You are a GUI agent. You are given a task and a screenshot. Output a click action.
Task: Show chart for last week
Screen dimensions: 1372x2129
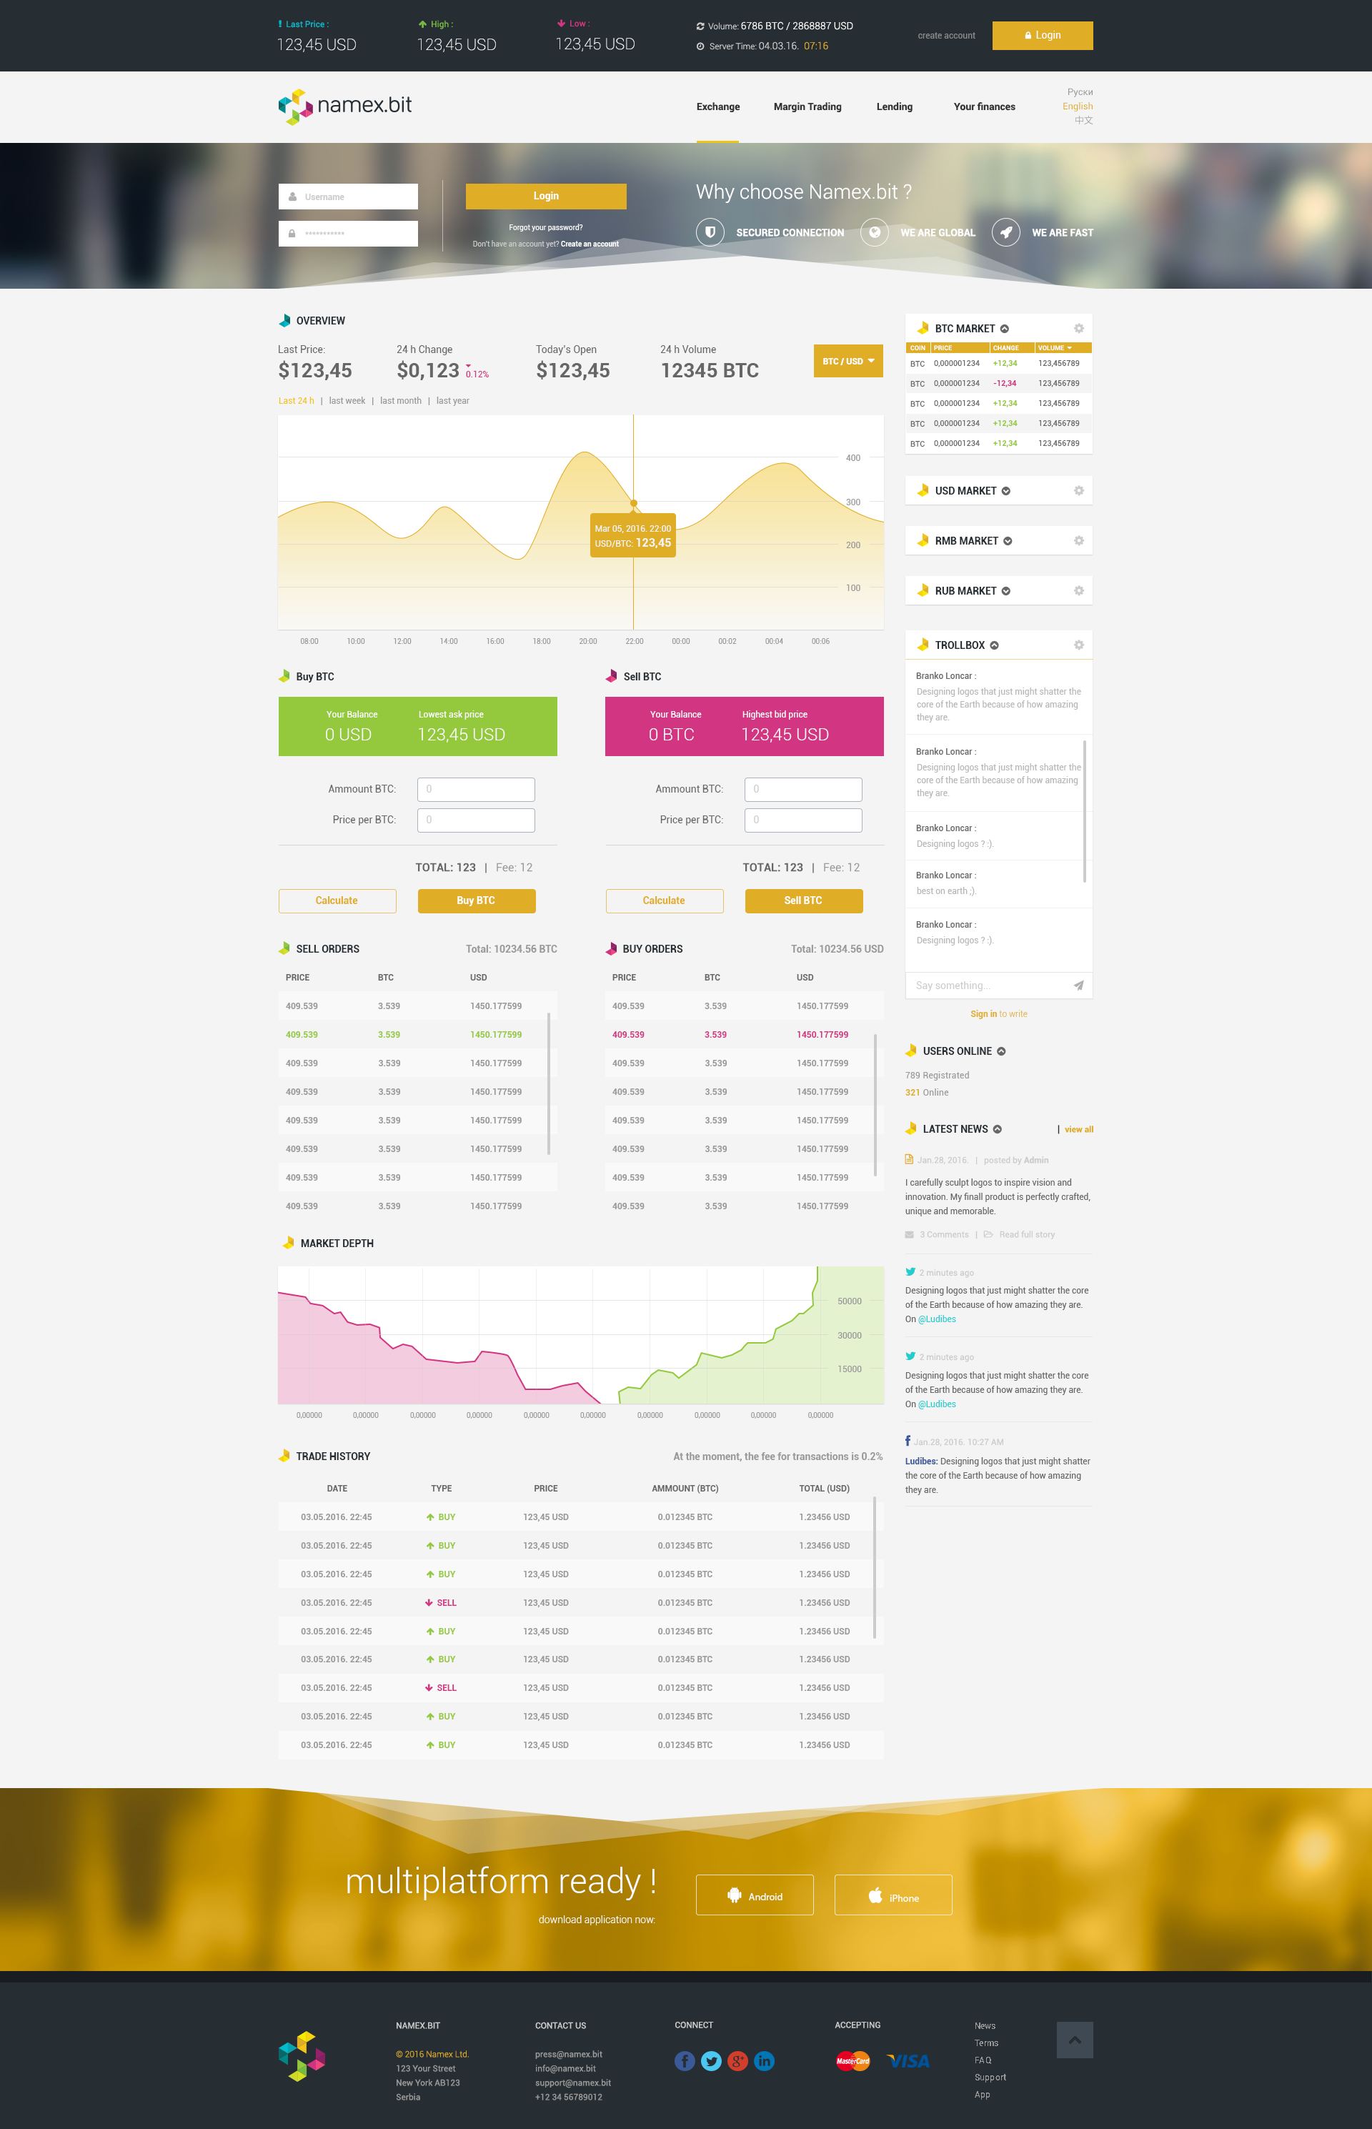(347, 401)
